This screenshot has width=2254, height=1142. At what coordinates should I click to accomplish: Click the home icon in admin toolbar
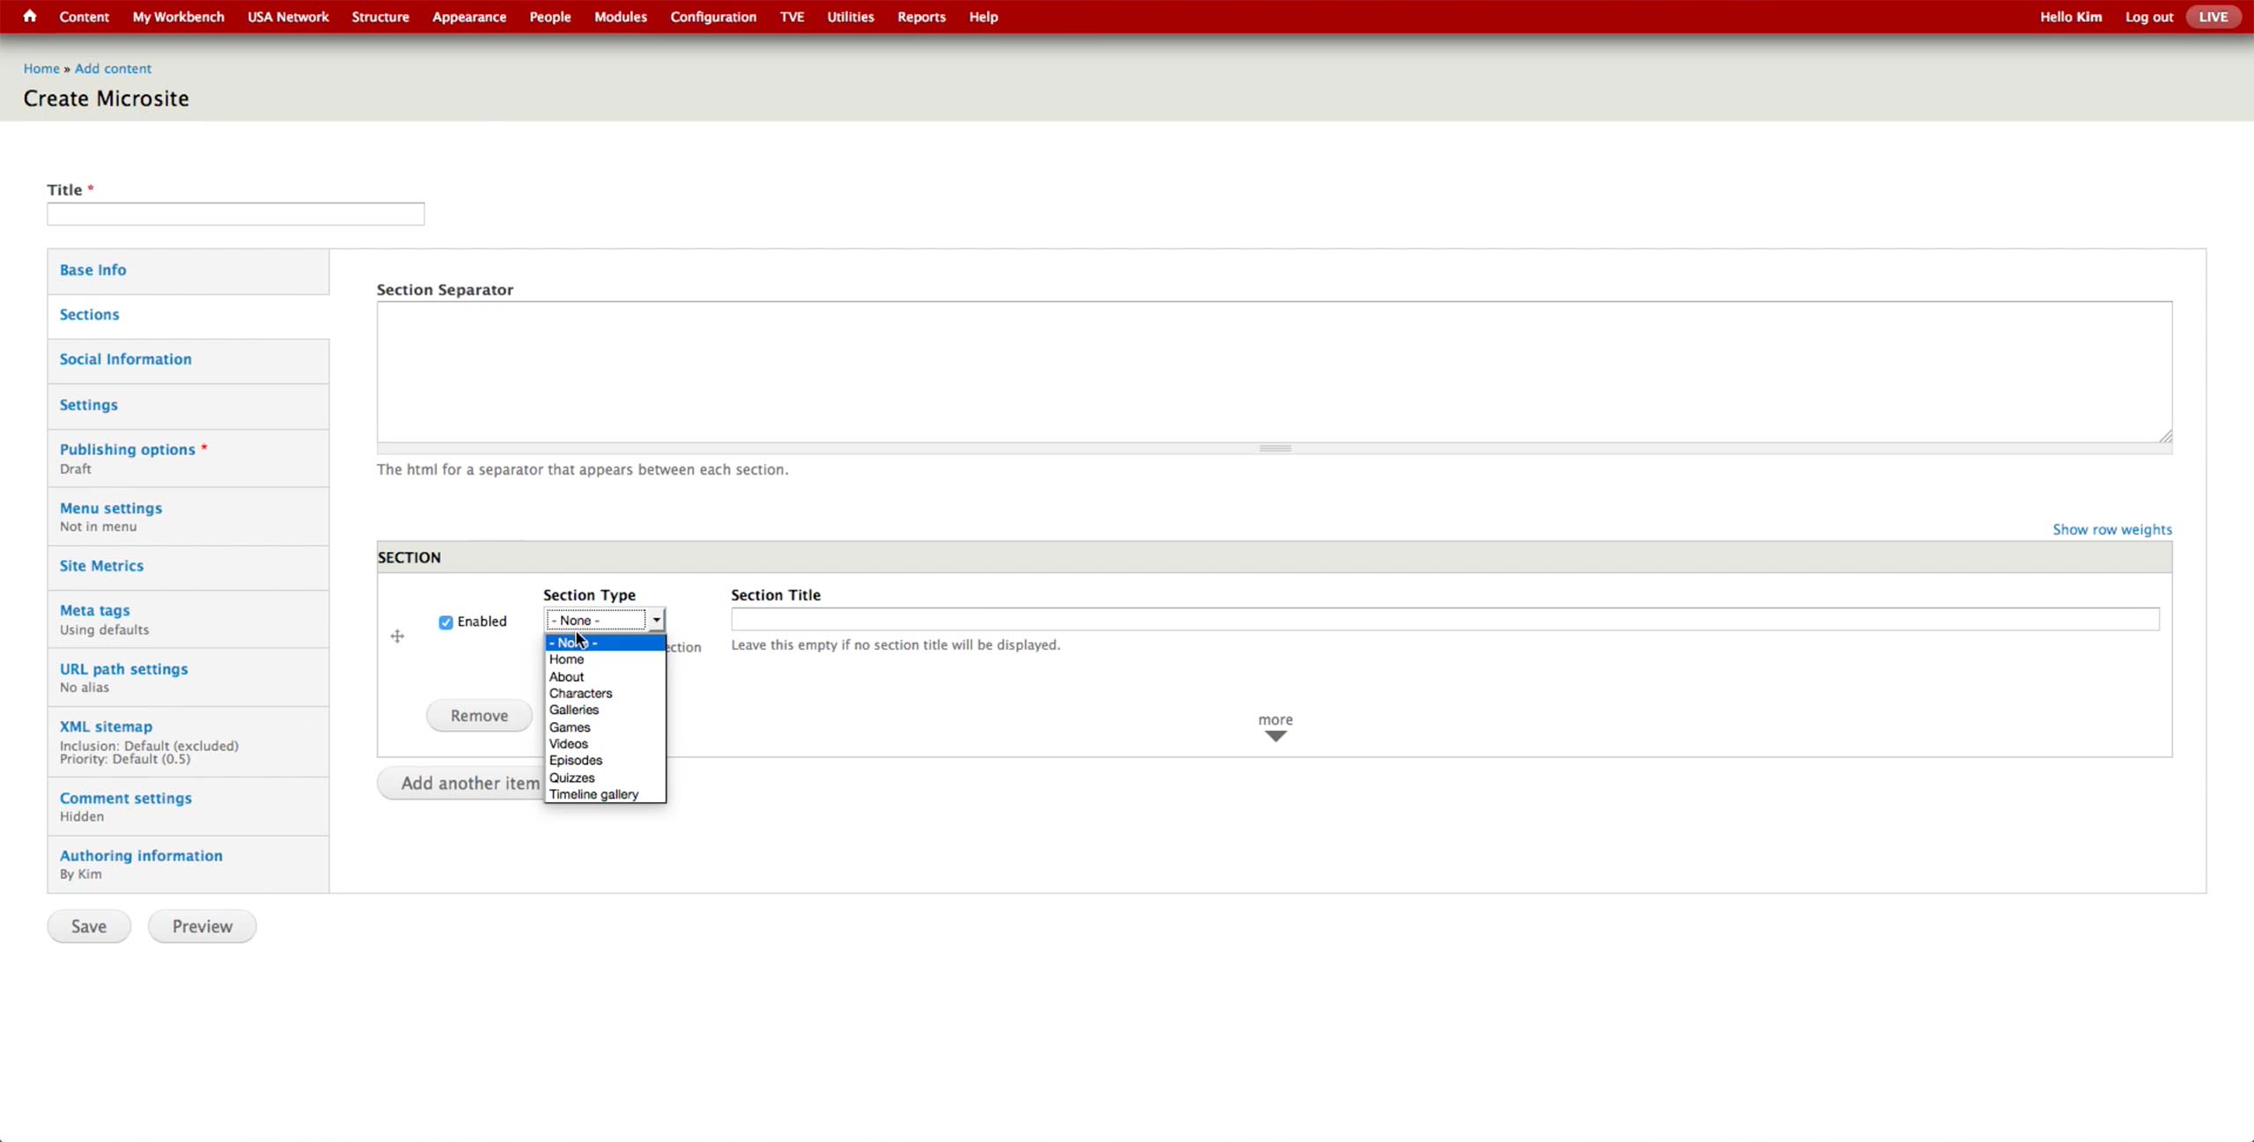click(x=29, y=16)
